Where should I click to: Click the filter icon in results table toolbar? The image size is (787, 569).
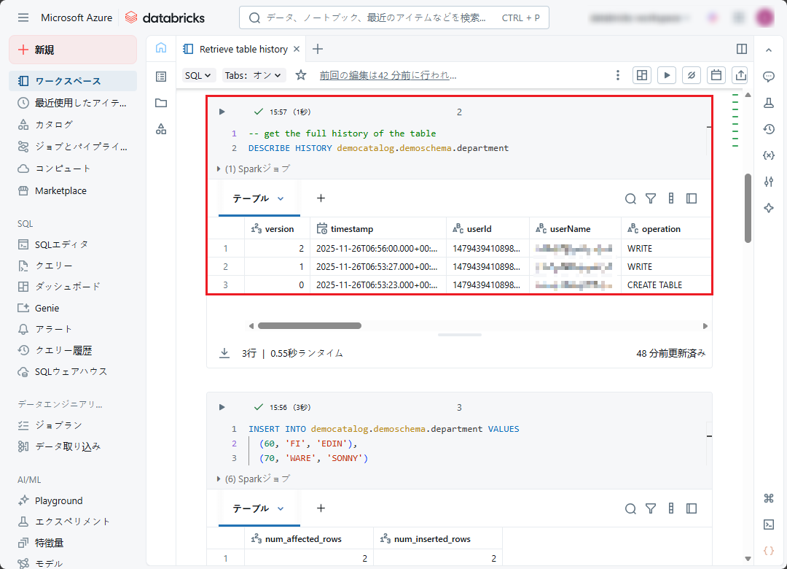[x=651, y=198]
